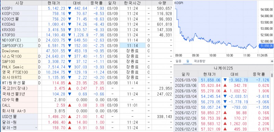274x132 pixels.
Task: Switch to the 일중 tab
Action: 178,61
